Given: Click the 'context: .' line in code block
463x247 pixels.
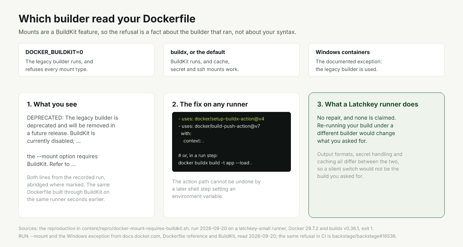Looking at the screenshot, I should pos(193,140).
